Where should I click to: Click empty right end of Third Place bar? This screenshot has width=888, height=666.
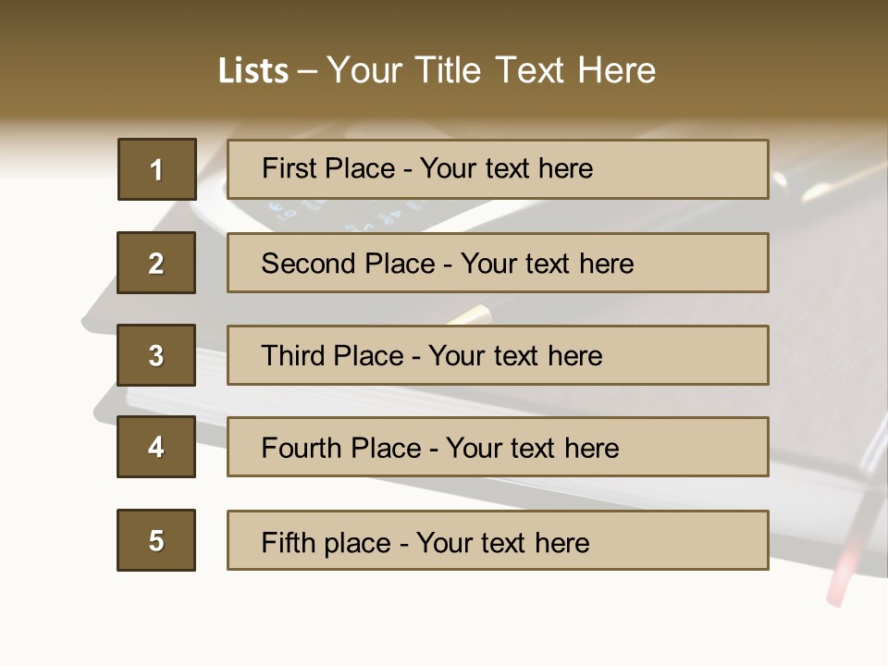703,355
